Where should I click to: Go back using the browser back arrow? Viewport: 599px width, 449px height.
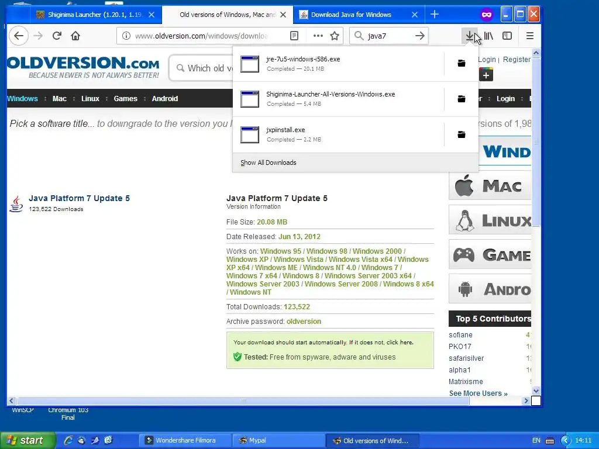[x=18, y=36]
